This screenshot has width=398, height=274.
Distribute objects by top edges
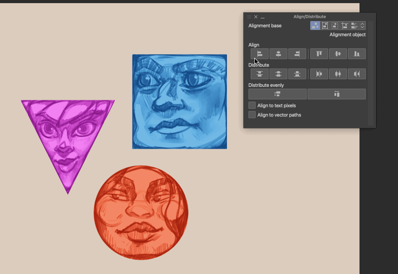click(x=259, y=74)
